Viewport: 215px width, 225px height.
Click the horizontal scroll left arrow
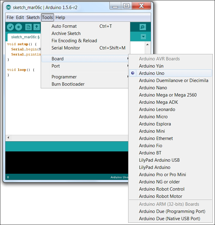(x=8, y=138)
